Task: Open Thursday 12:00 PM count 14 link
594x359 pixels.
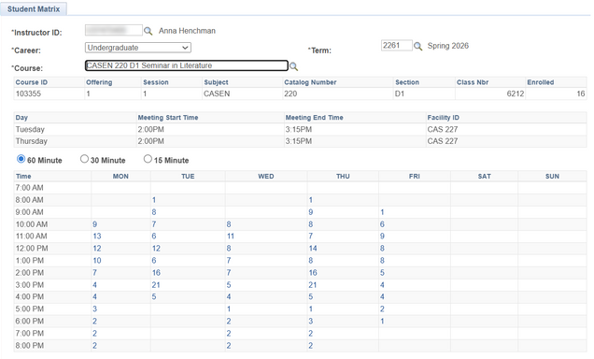Action: click(313, 249)
